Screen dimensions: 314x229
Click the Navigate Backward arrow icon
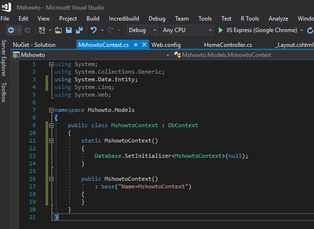(11, 30)
